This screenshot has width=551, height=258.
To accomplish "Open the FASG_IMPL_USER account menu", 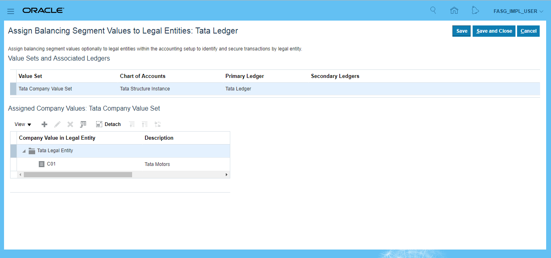I will pos(518,11).
